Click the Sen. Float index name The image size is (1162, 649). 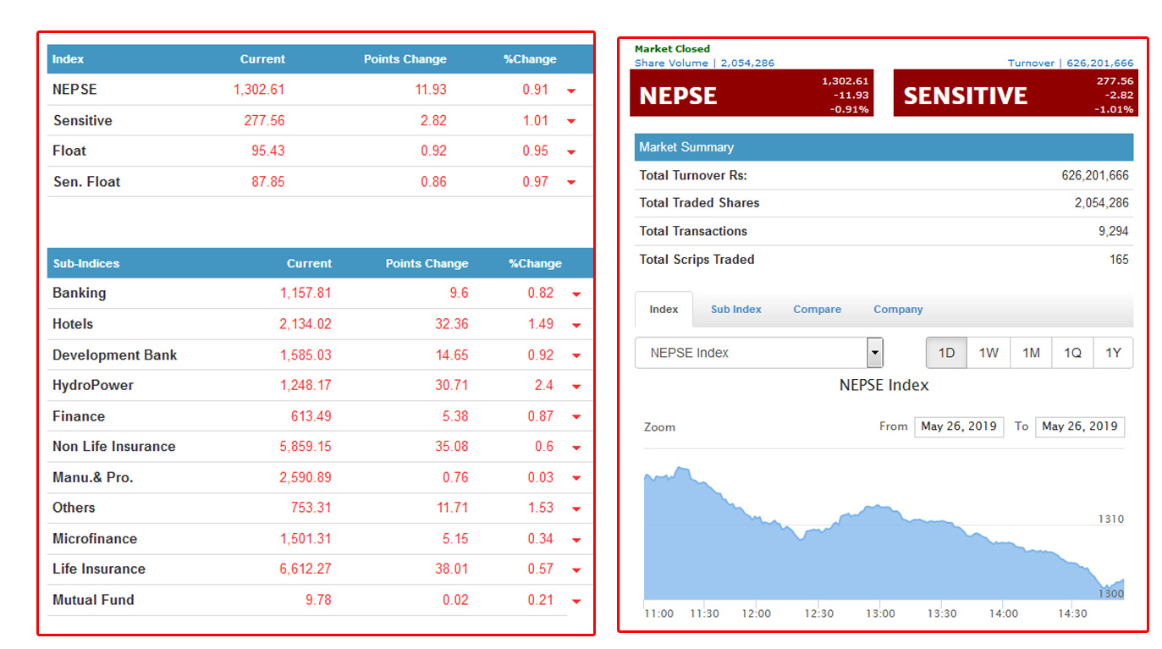pyautogui.click(x=87, y=182)
